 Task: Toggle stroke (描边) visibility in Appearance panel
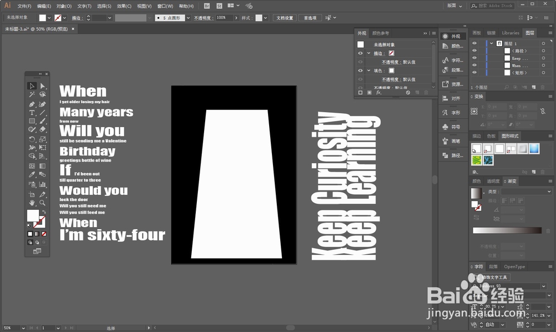(x=361, y=53)
